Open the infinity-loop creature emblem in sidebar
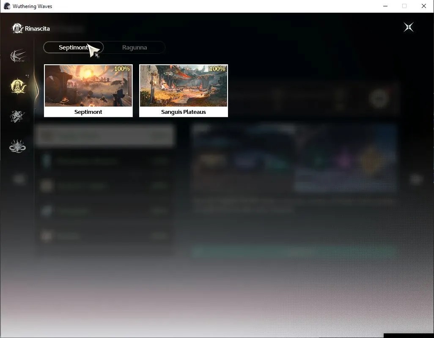This screenshot has width=434, height=338. (17, 146)
